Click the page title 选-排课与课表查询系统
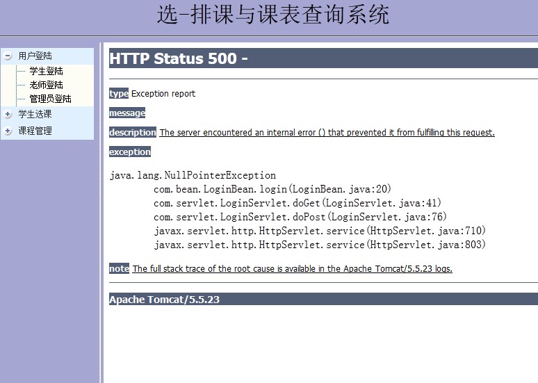Screen dimensions: 538x383 tap(273, 15)
